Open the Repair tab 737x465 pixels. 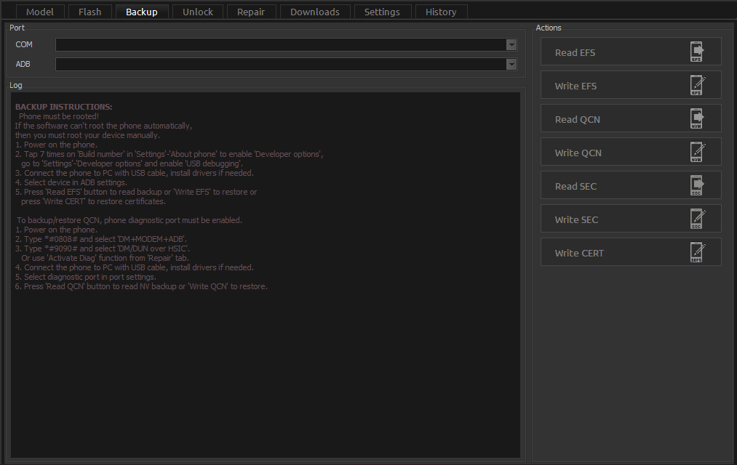click(x=251, y=12)
